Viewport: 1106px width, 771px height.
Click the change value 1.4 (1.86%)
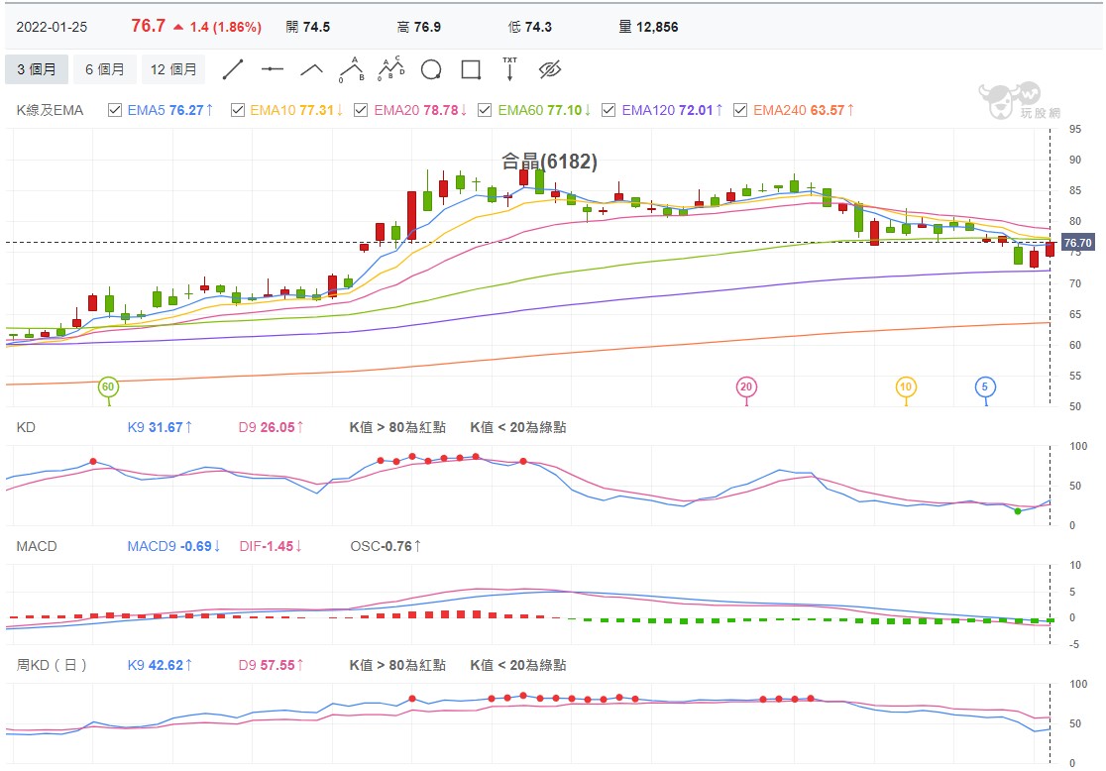coord(225,28)
